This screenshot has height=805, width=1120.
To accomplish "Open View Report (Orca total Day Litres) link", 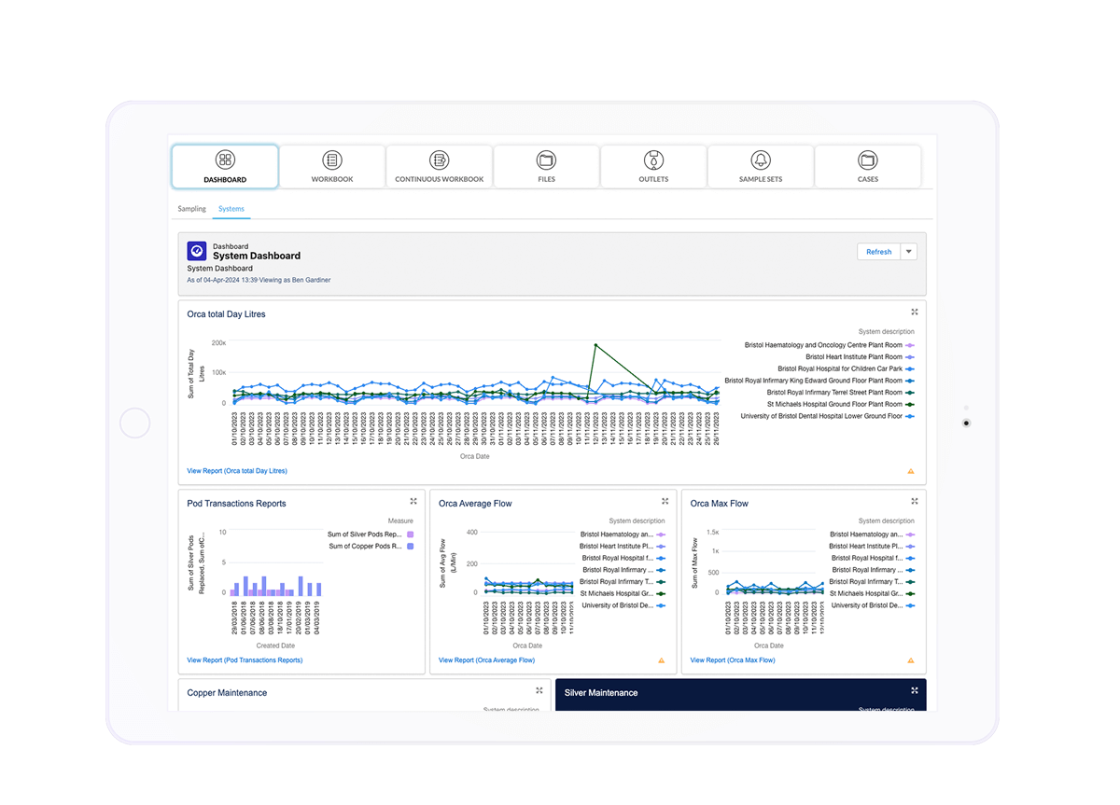I will pyautogui.click(x=237, y=471).
